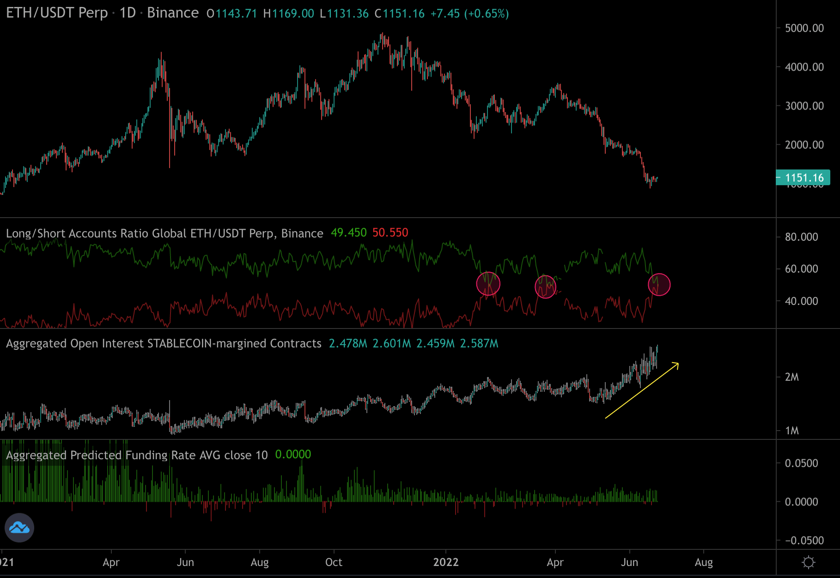Click the 2M open interest scale label
This screenshot has height=578, width=840.
tap(791, 377)
